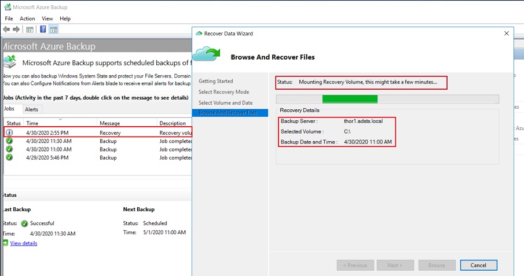This screenshot has height=276, width=524.
Task: Open the View menu
Action: point(47,19)
